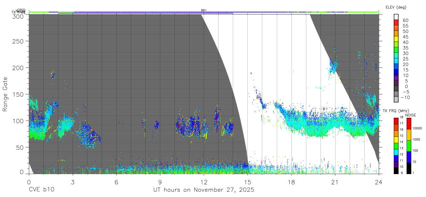Click the 'CVE b10' radar beam label

click(42, 190)
